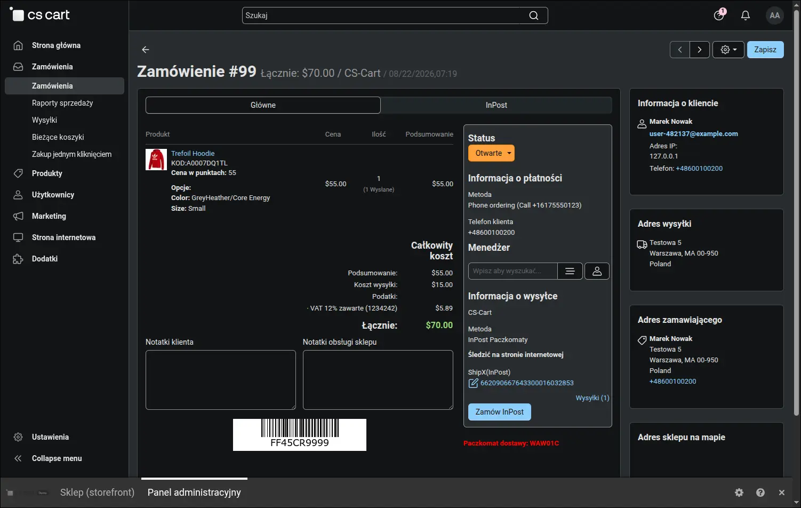Go to the previous order
This screenshot has height=508, width=801.
click(680, 50)
